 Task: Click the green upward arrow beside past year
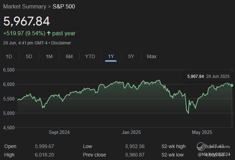[48, 33]
